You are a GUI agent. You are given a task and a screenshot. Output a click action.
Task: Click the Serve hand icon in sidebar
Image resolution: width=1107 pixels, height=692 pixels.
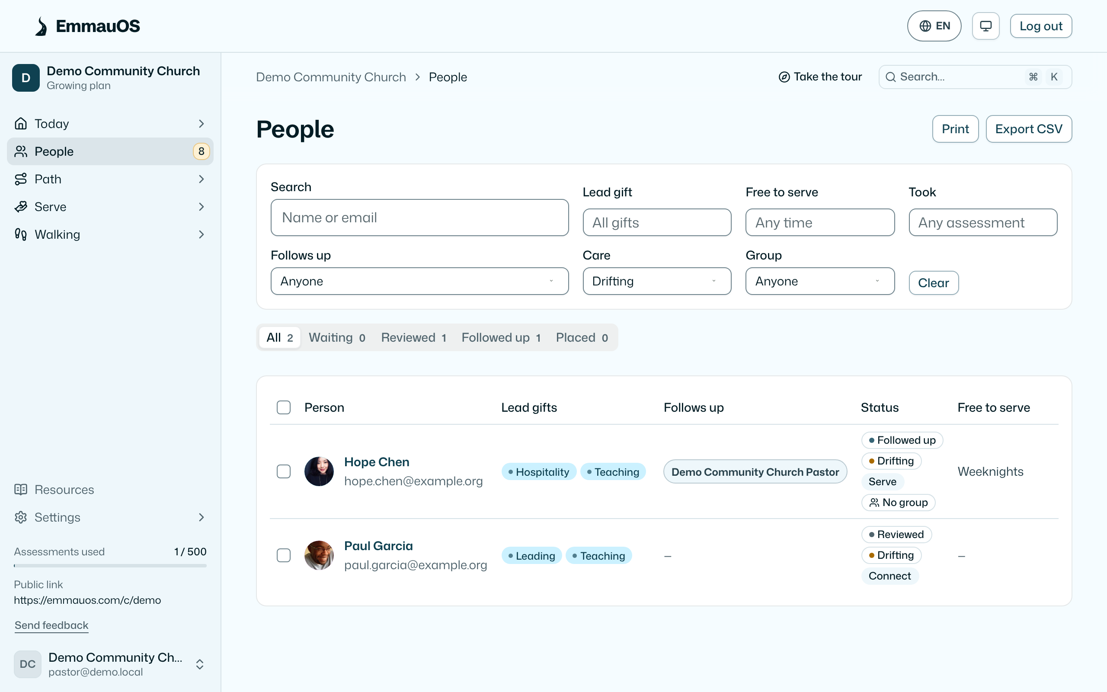21,207
